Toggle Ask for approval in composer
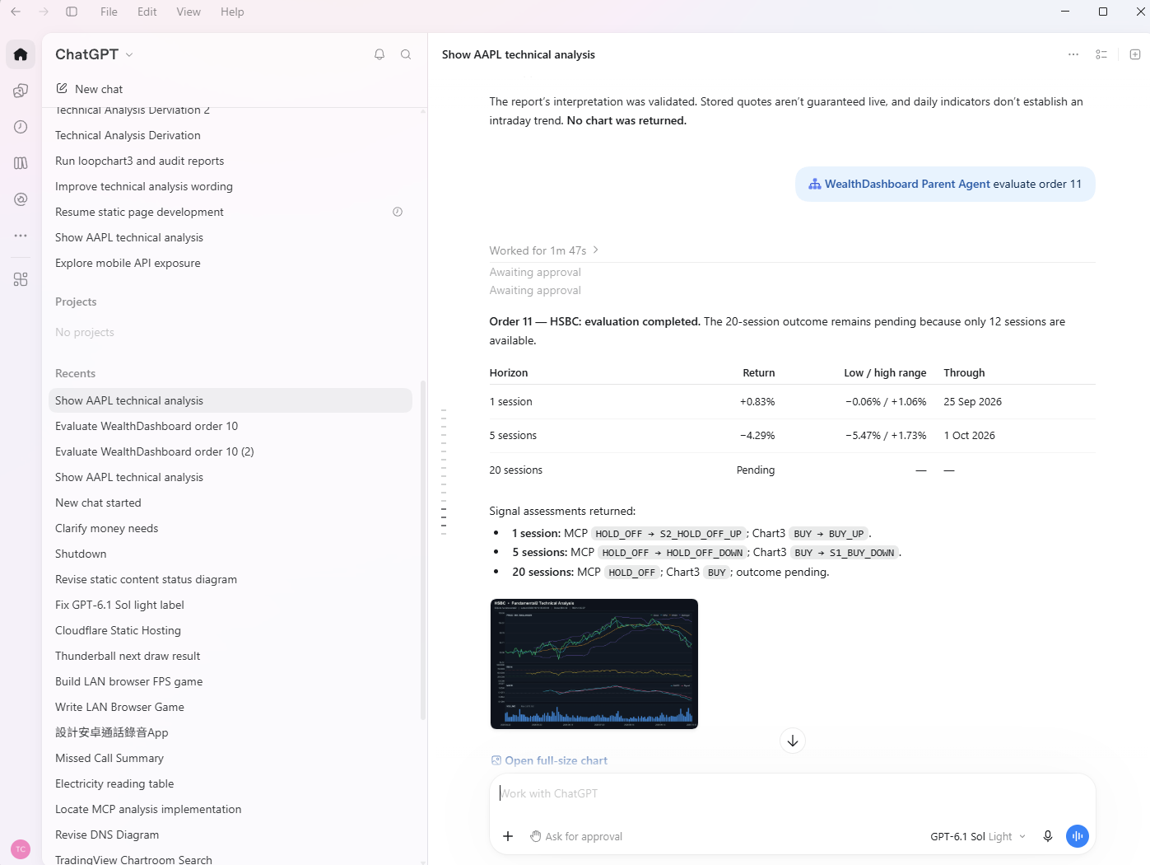1150x865 pixels. click(576, 836)
